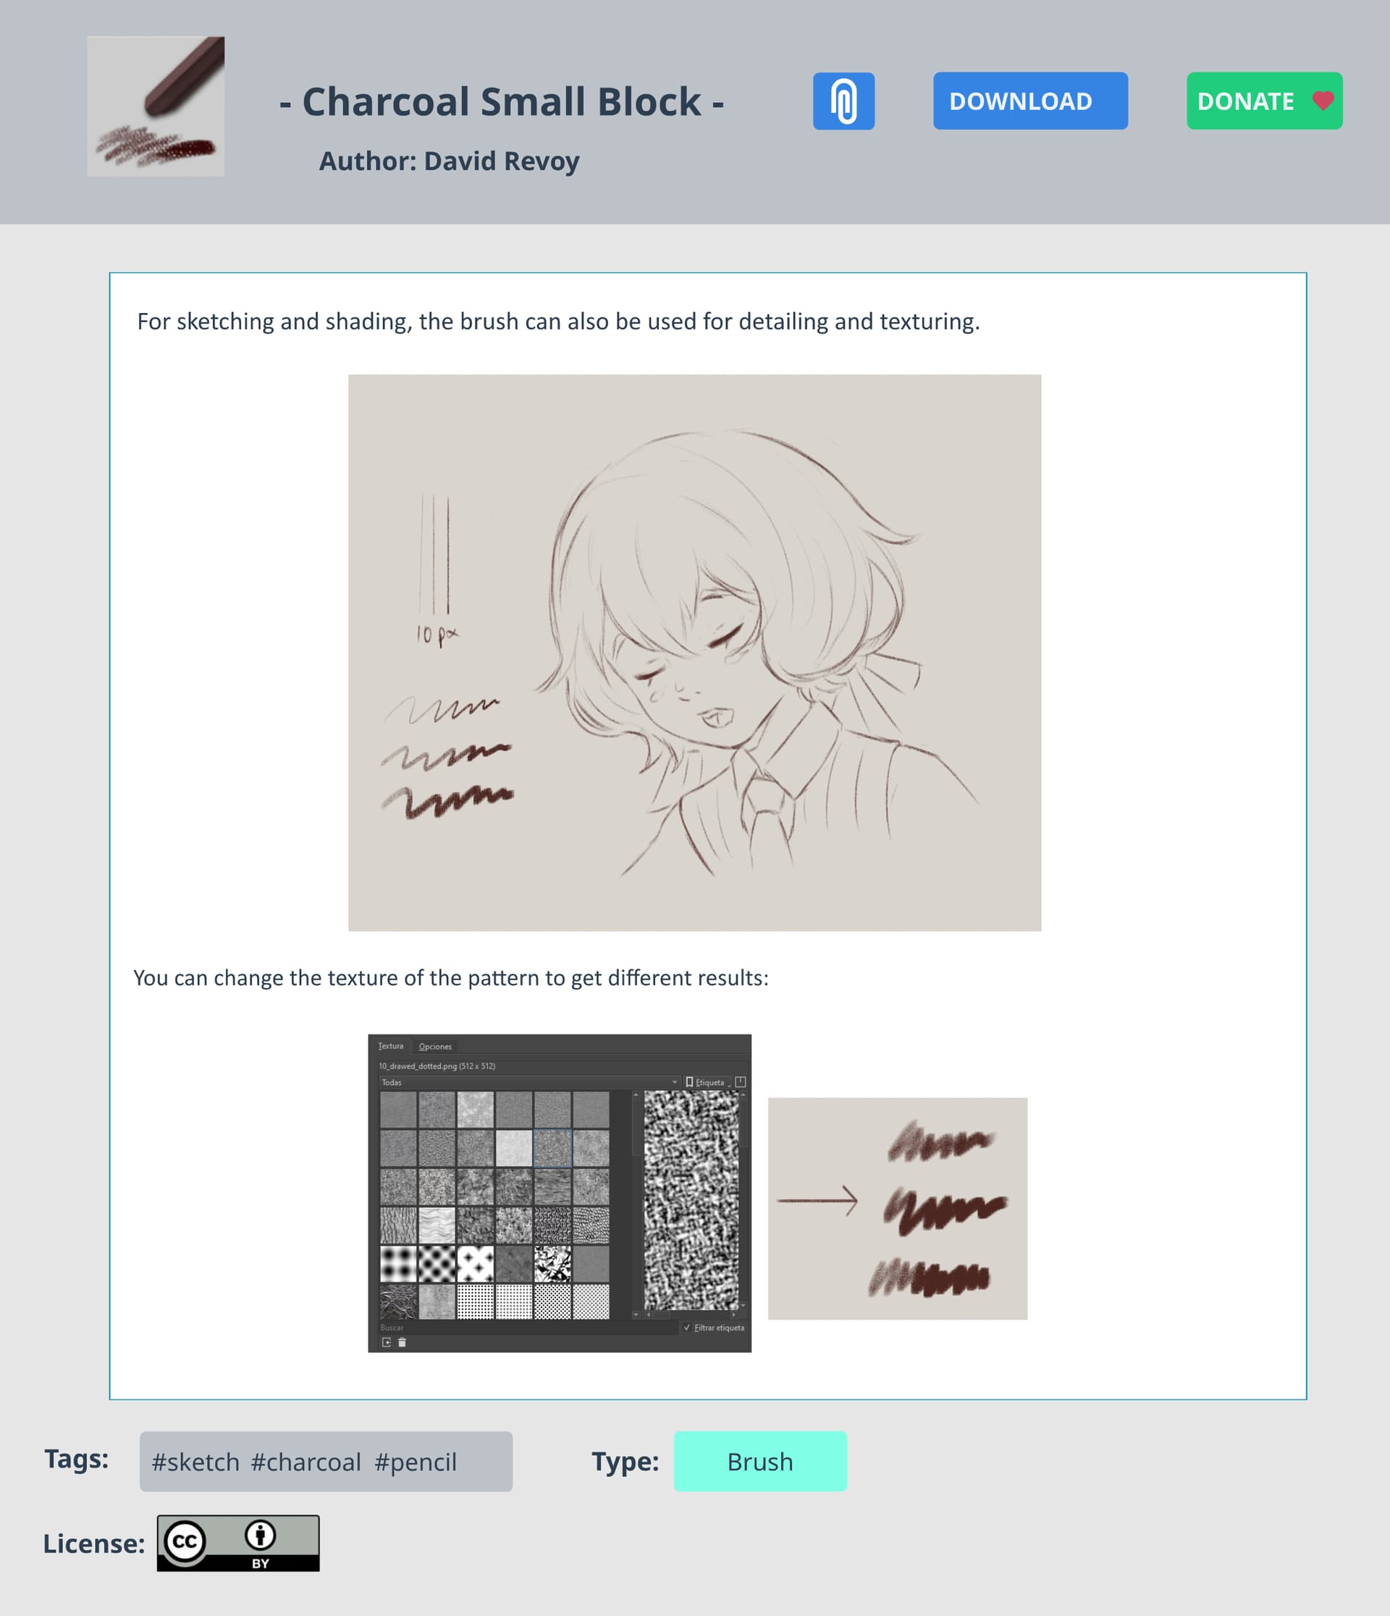Click the blue DOWNLOAD button
This screenshot has height=1616, width=1390.
[1031, 101]
